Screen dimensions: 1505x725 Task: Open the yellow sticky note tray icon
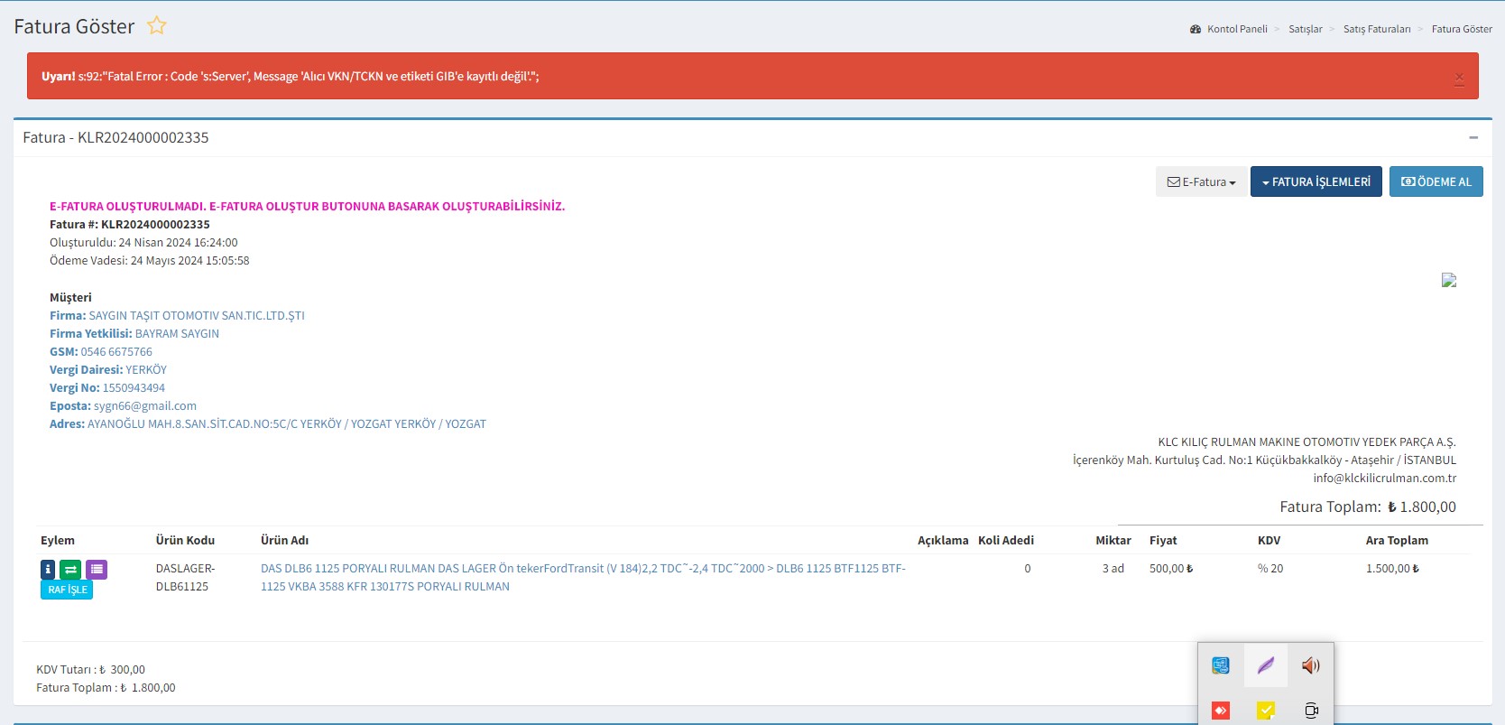click(1265, 711)
